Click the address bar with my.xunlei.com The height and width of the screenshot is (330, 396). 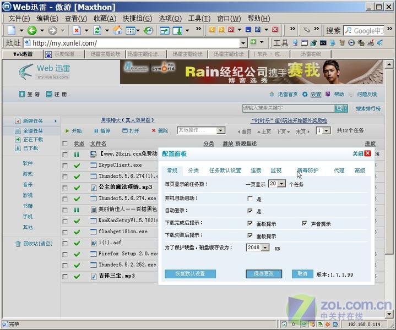(131, 43)
